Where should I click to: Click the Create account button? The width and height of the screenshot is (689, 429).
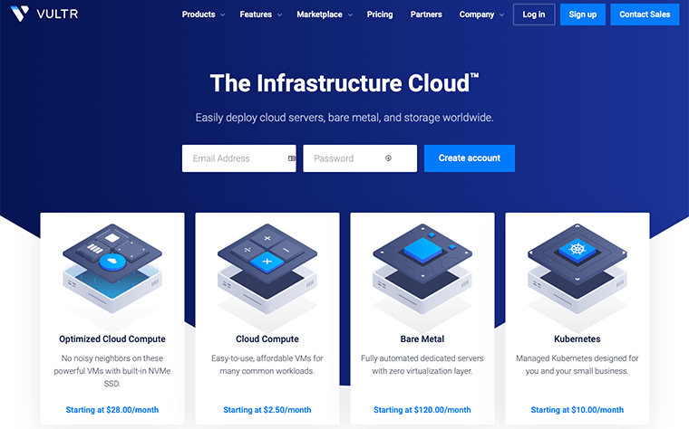(470, 158)
